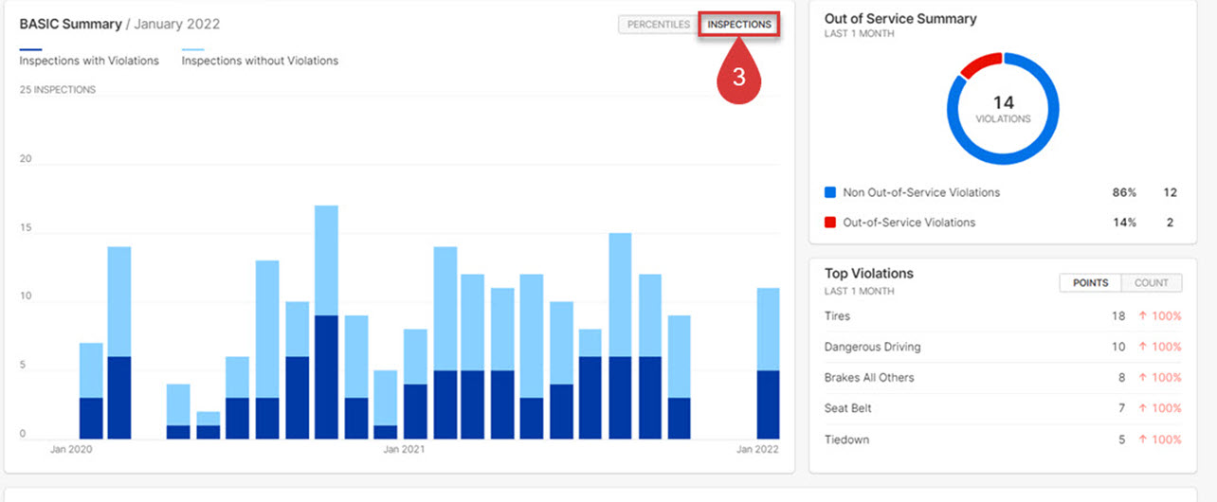
Task: Toggle Inspections with Violations legend series
Action: (x=89, y=61)
